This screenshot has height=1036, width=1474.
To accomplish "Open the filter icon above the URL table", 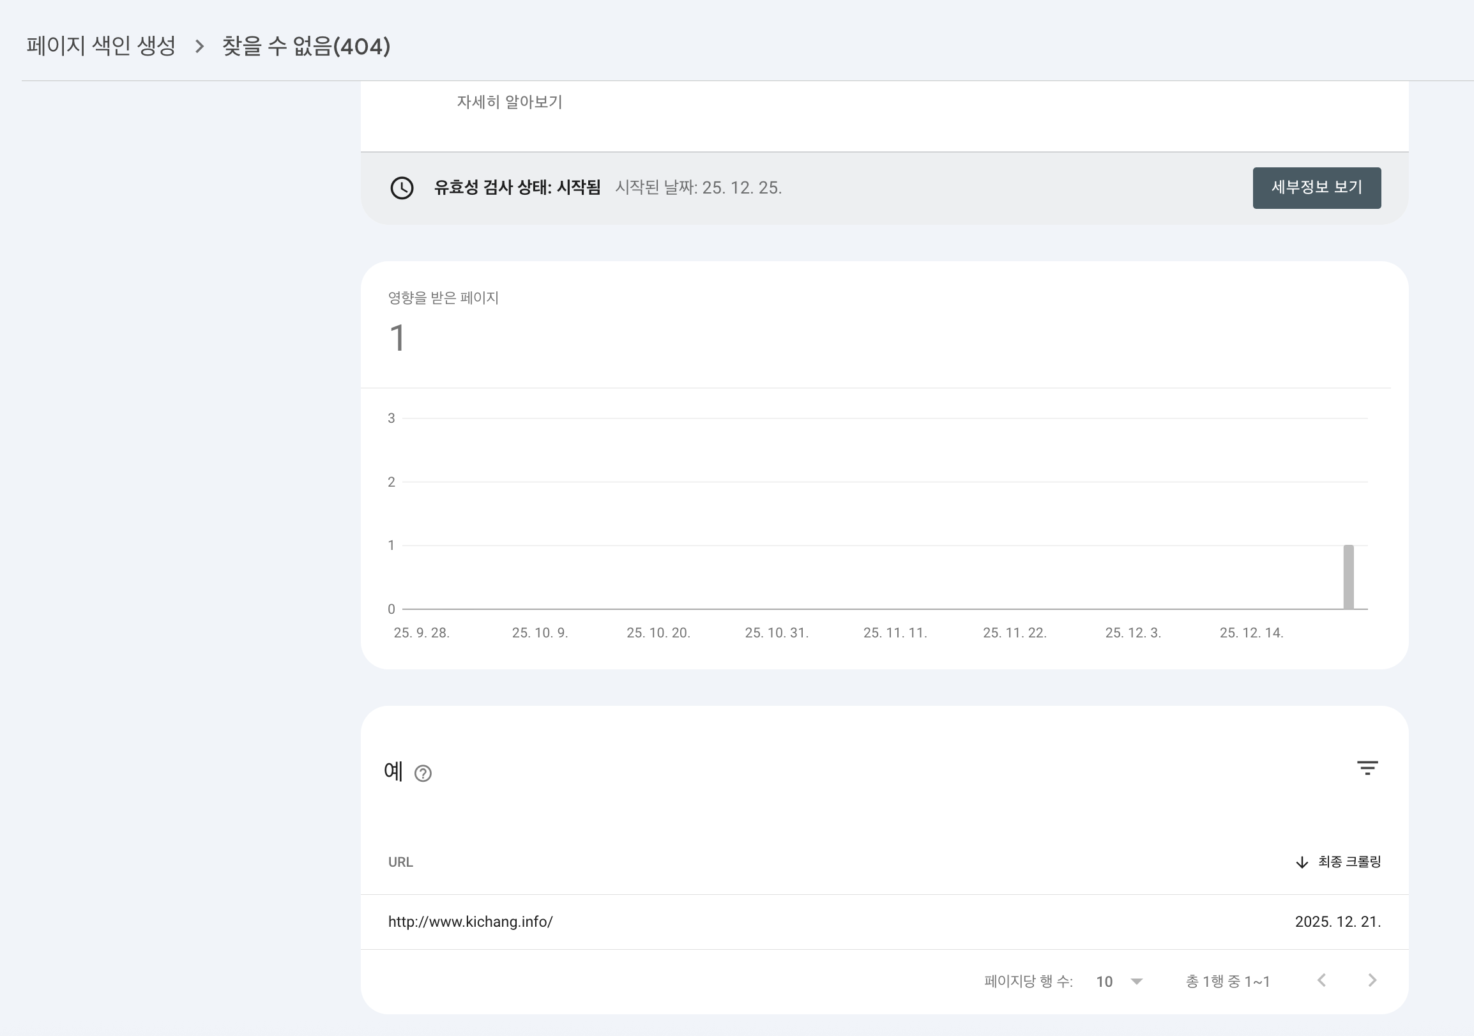I will 1367,768.
